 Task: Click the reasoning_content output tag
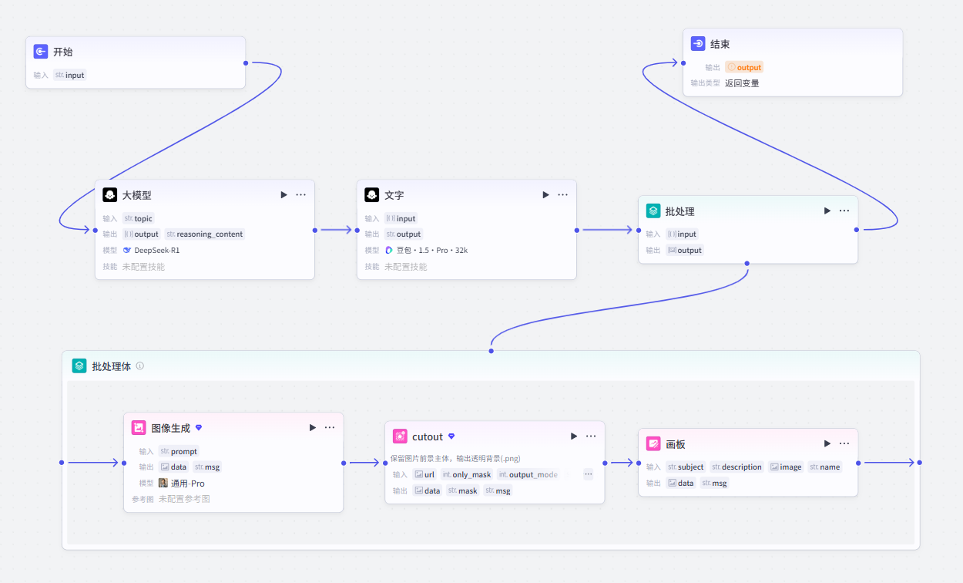click(x=204, y=234)
